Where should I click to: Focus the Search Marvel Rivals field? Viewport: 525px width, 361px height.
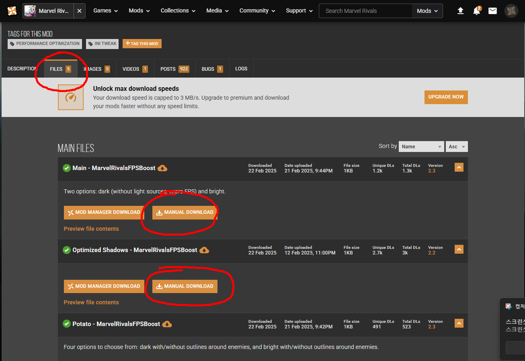coord(365,11)
